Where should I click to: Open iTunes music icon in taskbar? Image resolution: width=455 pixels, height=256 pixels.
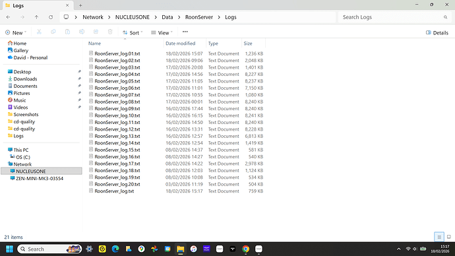coord(194,249)
